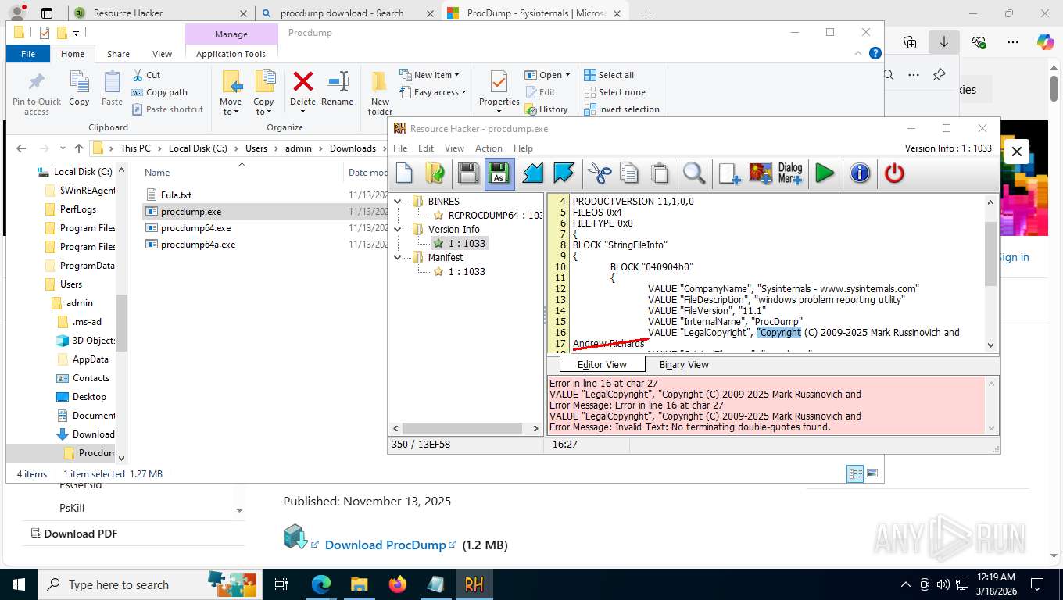1063x600 pixels.
Task: Open Find text with magnifier icon
Action: [x=694, y=173]
